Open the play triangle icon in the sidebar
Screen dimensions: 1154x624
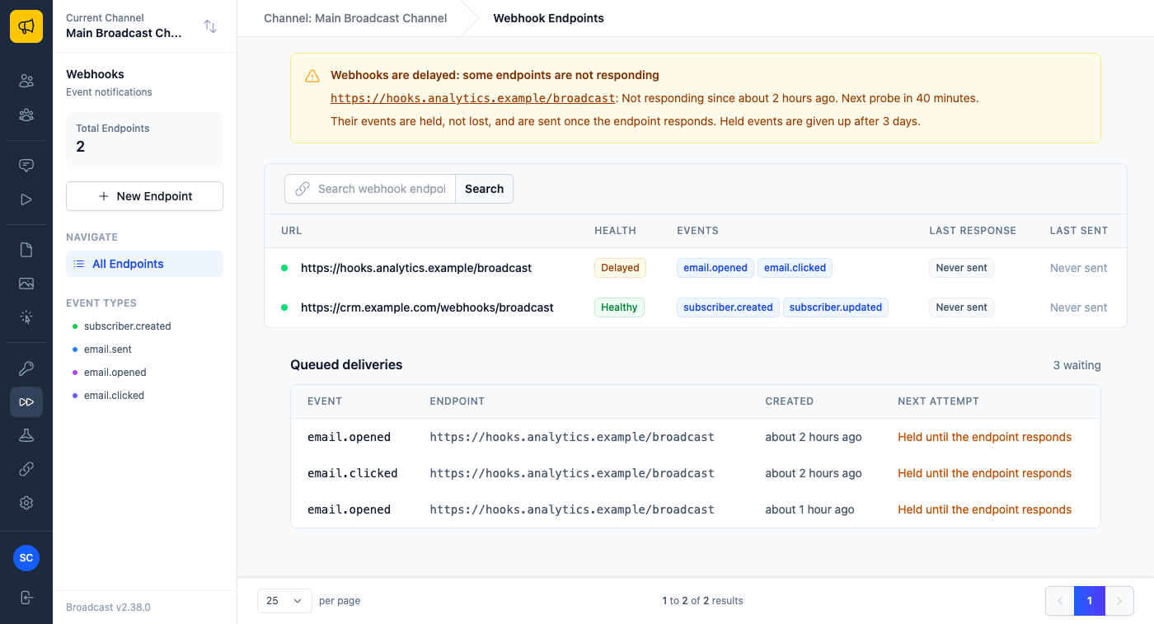[x=26, y=199]
